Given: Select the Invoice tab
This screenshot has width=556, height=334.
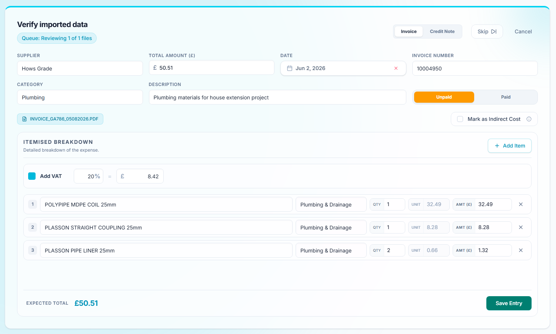Looking at the screenshot, I should click(x=409, y=32).
